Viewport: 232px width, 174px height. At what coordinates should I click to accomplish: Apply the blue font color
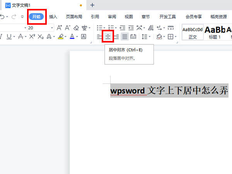(x=72, y=36)
